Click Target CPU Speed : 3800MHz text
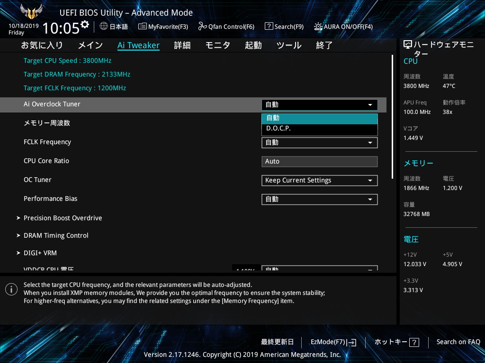485x363 pixels. 67,60
